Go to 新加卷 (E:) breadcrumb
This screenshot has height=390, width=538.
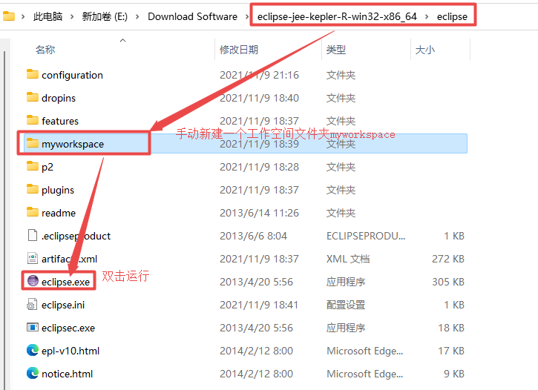(x=105, y=16)
